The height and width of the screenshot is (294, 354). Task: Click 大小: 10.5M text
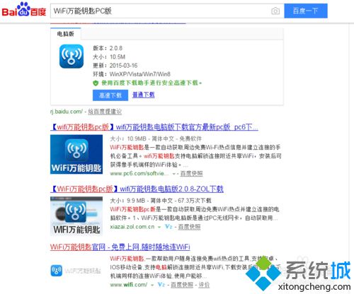(109, 57)
